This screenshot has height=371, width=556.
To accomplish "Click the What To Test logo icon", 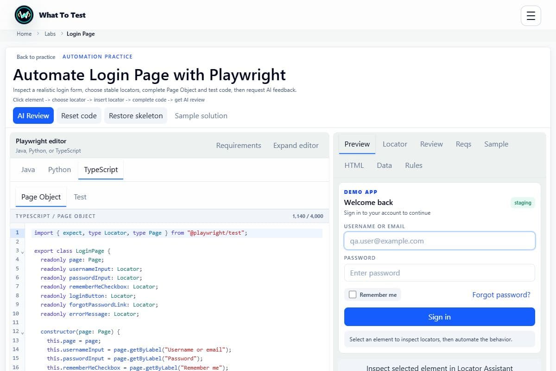I will [24, 15].
